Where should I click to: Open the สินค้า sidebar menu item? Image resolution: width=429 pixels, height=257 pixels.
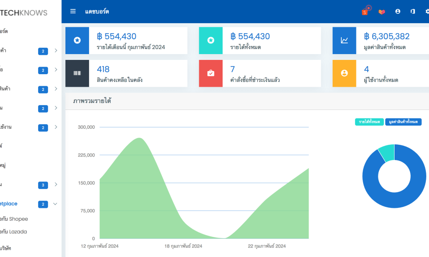tap(5, 88)
